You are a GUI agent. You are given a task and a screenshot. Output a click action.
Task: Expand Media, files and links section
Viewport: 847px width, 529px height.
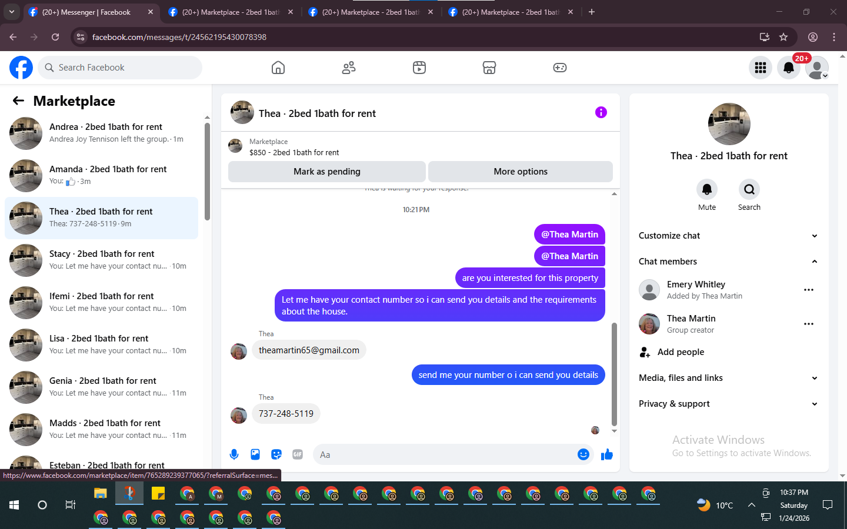click(729, 378)
